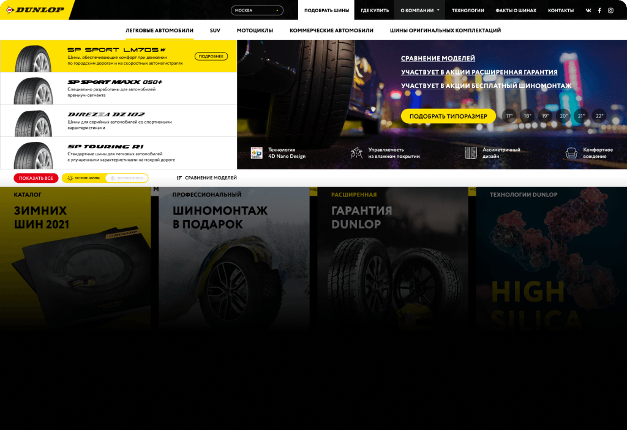
Task: Select the Коммерческие автомобили tab
Action: 331,31
